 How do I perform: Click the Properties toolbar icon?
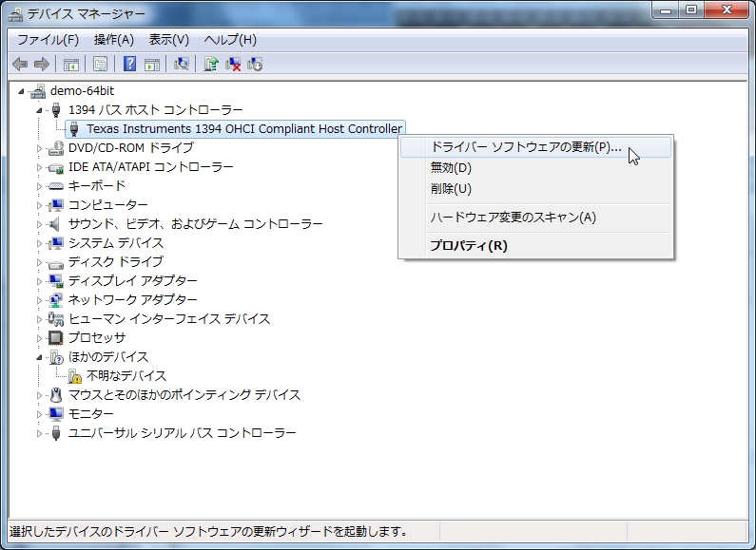pyautogui.click(x=100, y=65)
